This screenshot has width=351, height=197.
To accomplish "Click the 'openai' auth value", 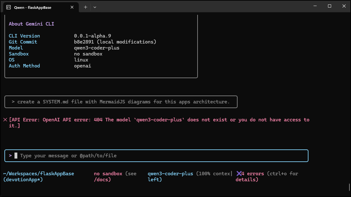I will 83,66.
